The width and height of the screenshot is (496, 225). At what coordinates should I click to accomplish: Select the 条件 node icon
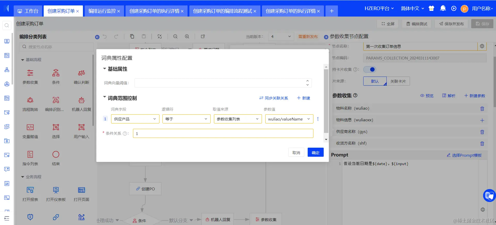pyautogui.click(x=56, y=73)
